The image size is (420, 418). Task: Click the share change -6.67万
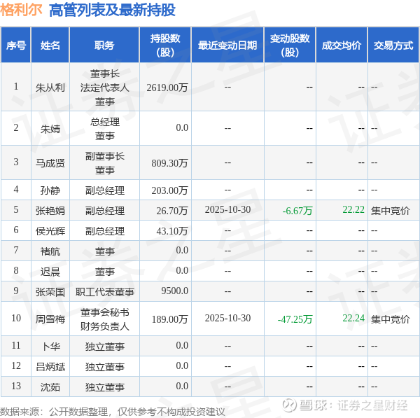click(297, 211)
